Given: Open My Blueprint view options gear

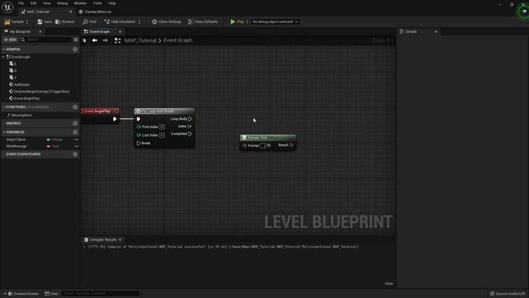Looking at the screenshot, I should click(x=75, y=40).
